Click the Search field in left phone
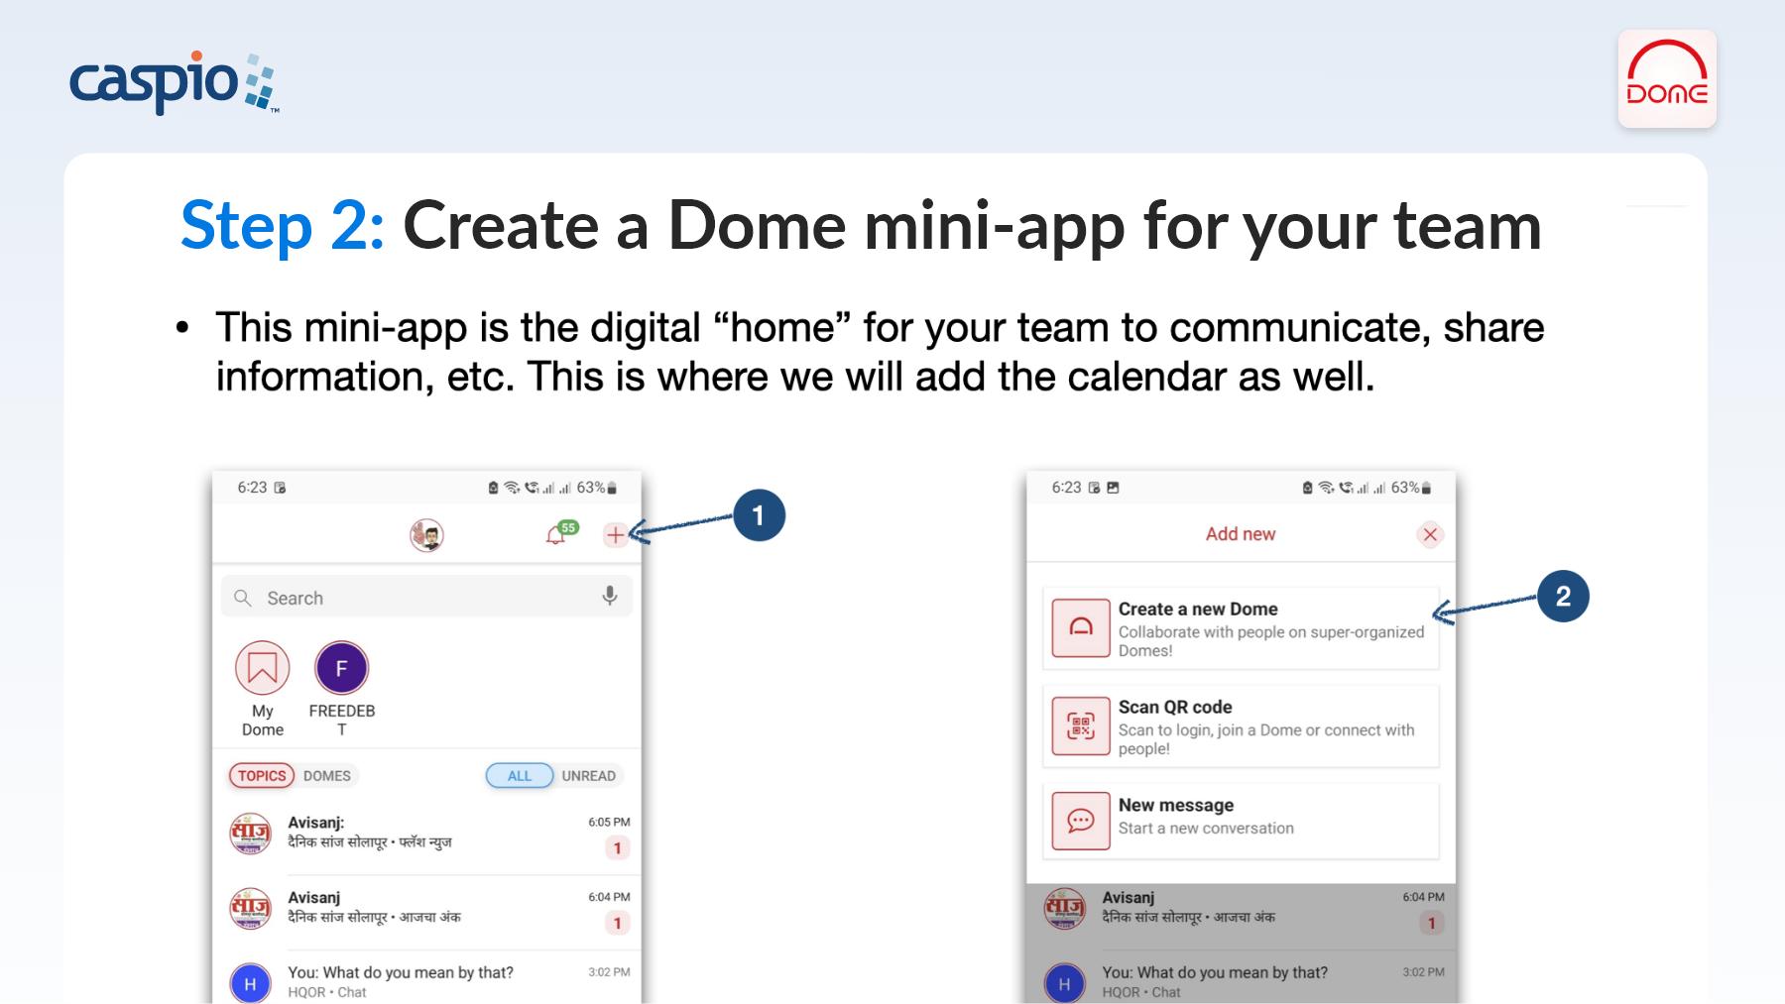Image resolution: width=1785 pixels, height=1004 pixels. pyautogui.click(x=426, y=598)
